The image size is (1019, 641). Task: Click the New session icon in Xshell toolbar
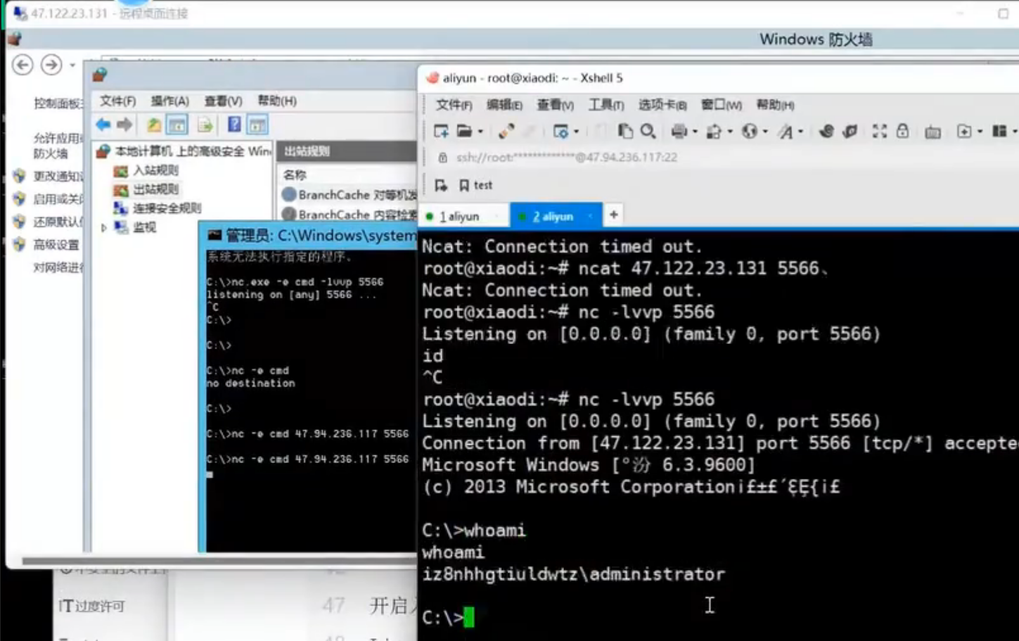441,131
